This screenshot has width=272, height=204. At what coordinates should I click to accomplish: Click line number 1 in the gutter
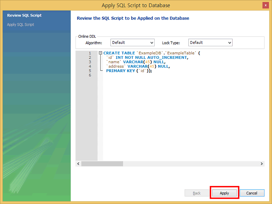tap(90, 53)
